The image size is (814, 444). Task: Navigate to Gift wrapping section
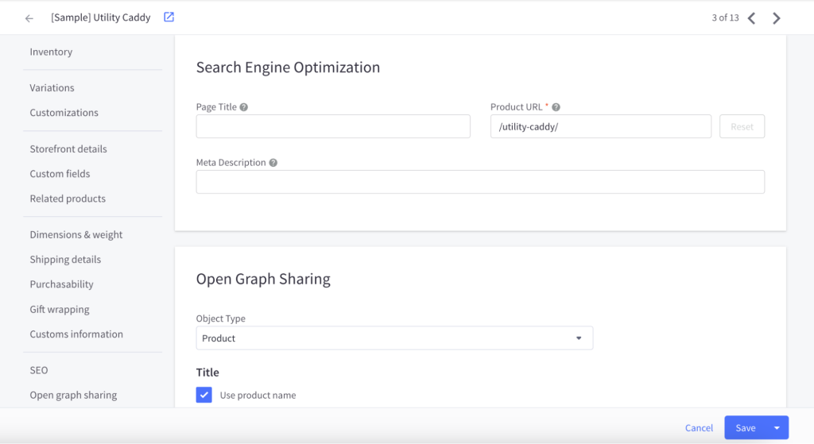tap(60, 310)
